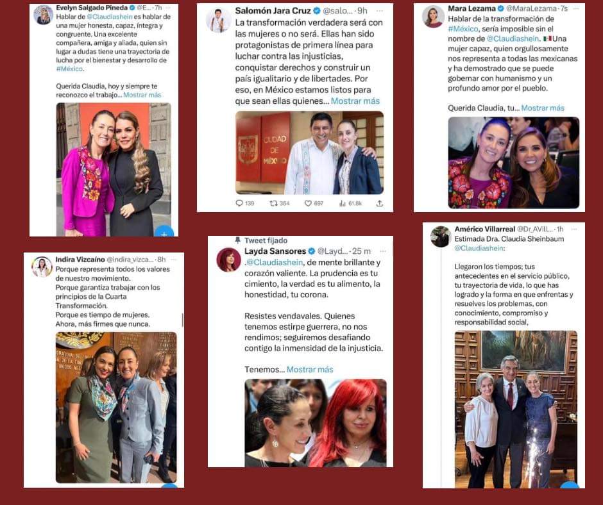This screenshot has height=505, width=603.
Task: Open Mara Lezama profile avatar
Action: [x=433, y=17]
